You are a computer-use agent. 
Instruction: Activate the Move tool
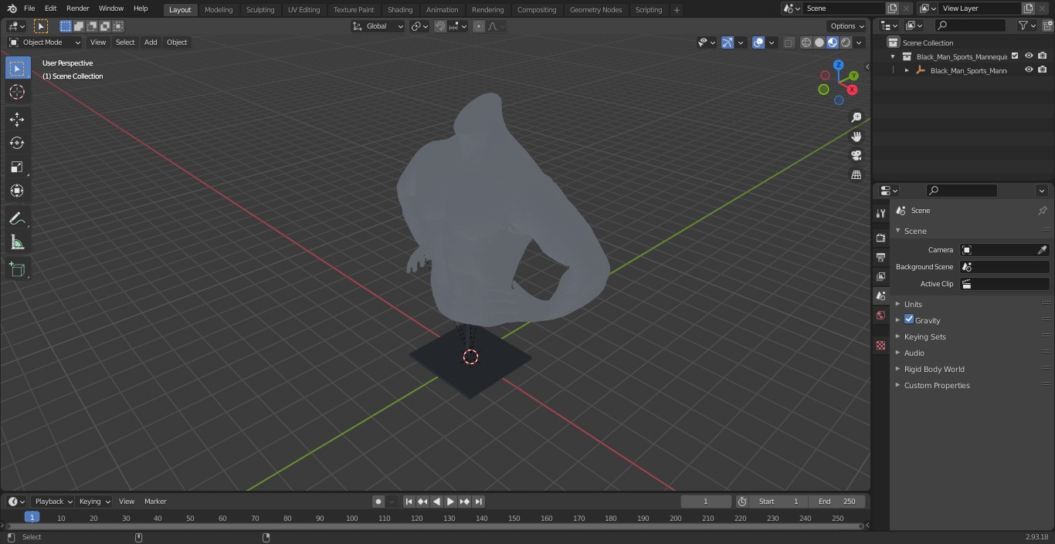point(17,119)
